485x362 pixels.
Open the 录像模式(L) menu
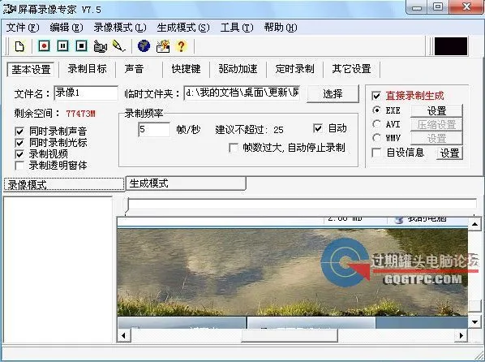pos(120,28)
